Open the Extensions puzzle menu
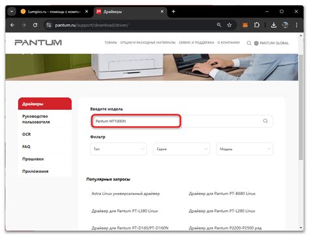309x236 pixels. [x=257, y=25]
